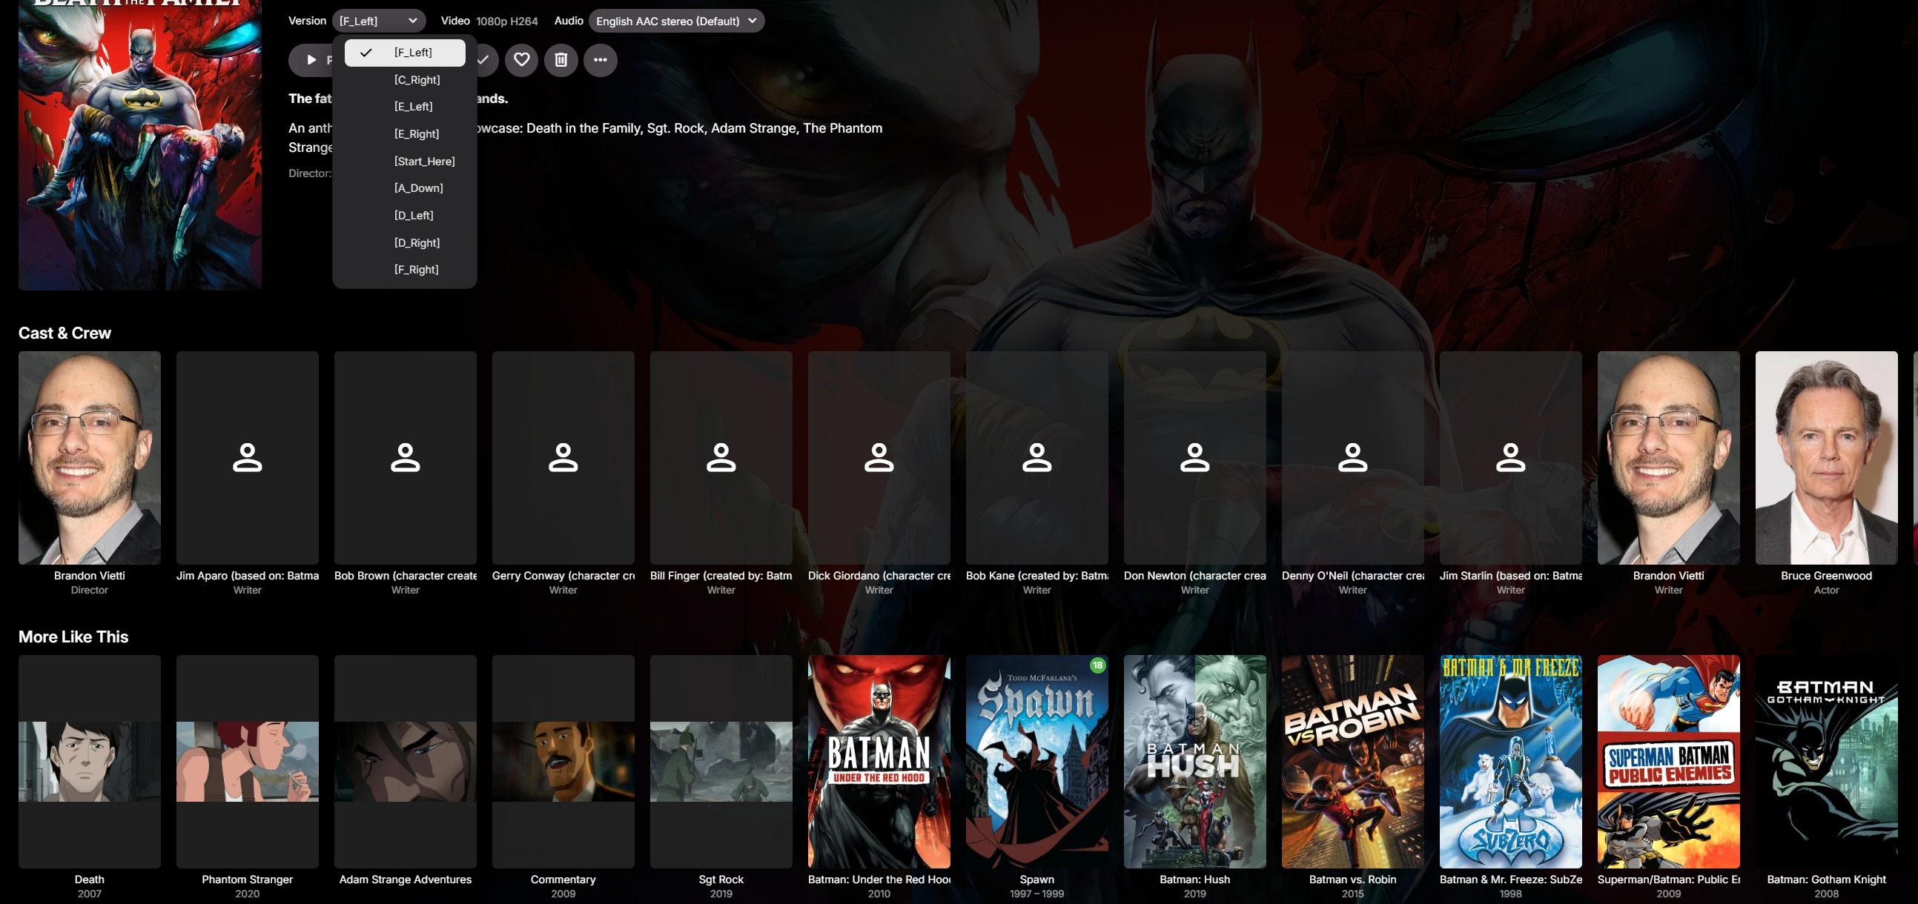Open Batman & Mr. Freeze: SubZero poster
This screenshot has height=904, width=1918.
click(1510, 761)
